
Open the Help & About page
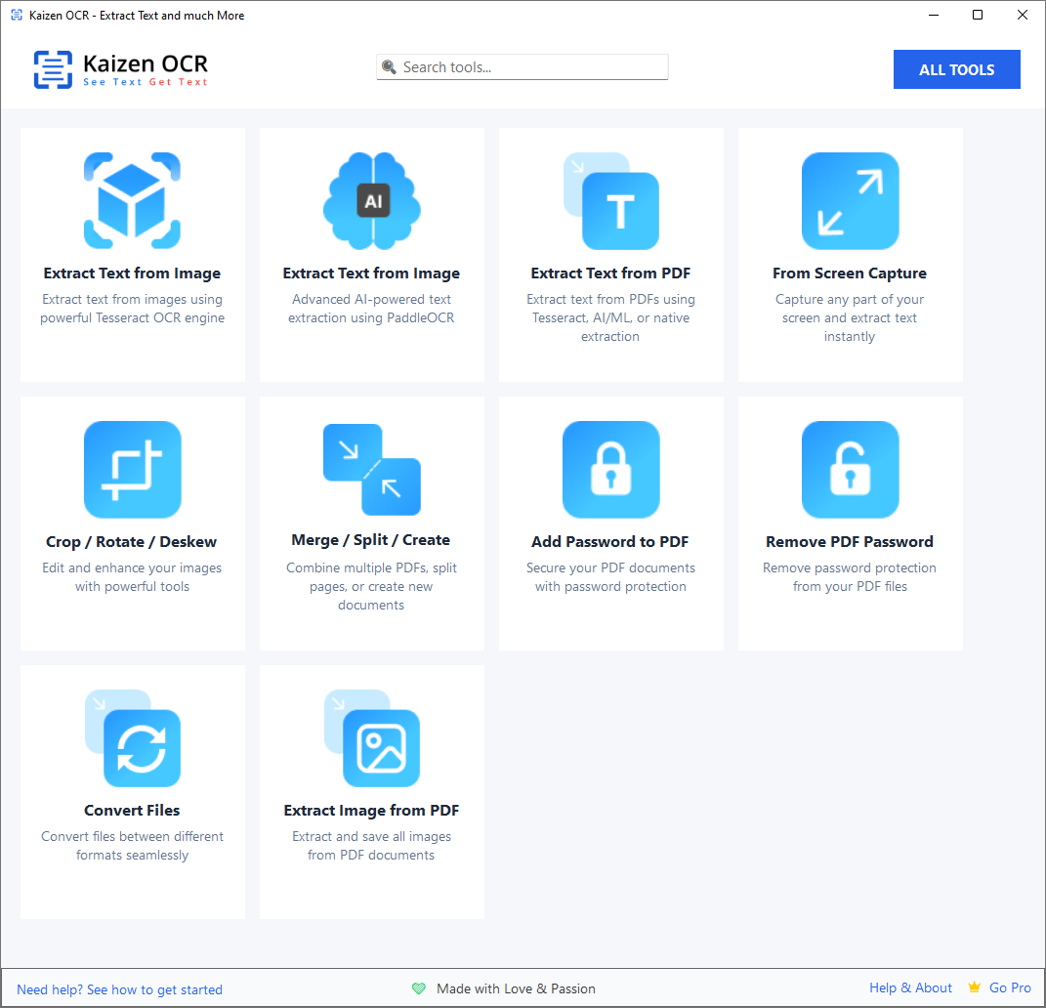910,987
